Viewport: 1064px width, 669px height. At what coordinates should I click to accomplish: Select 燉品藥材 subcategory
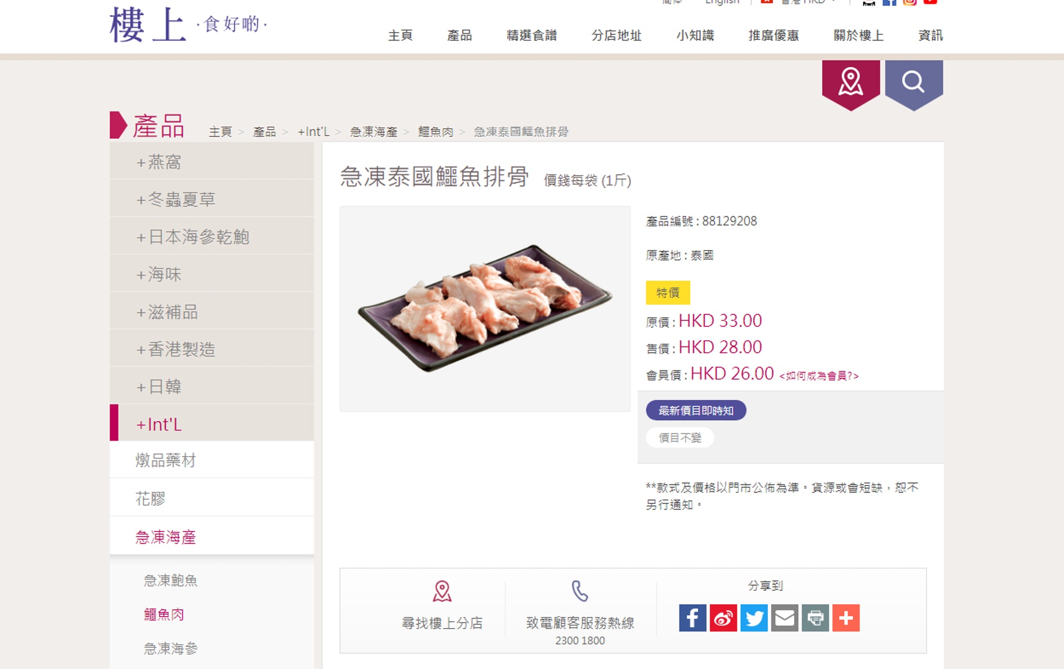(x=212, y=460)
